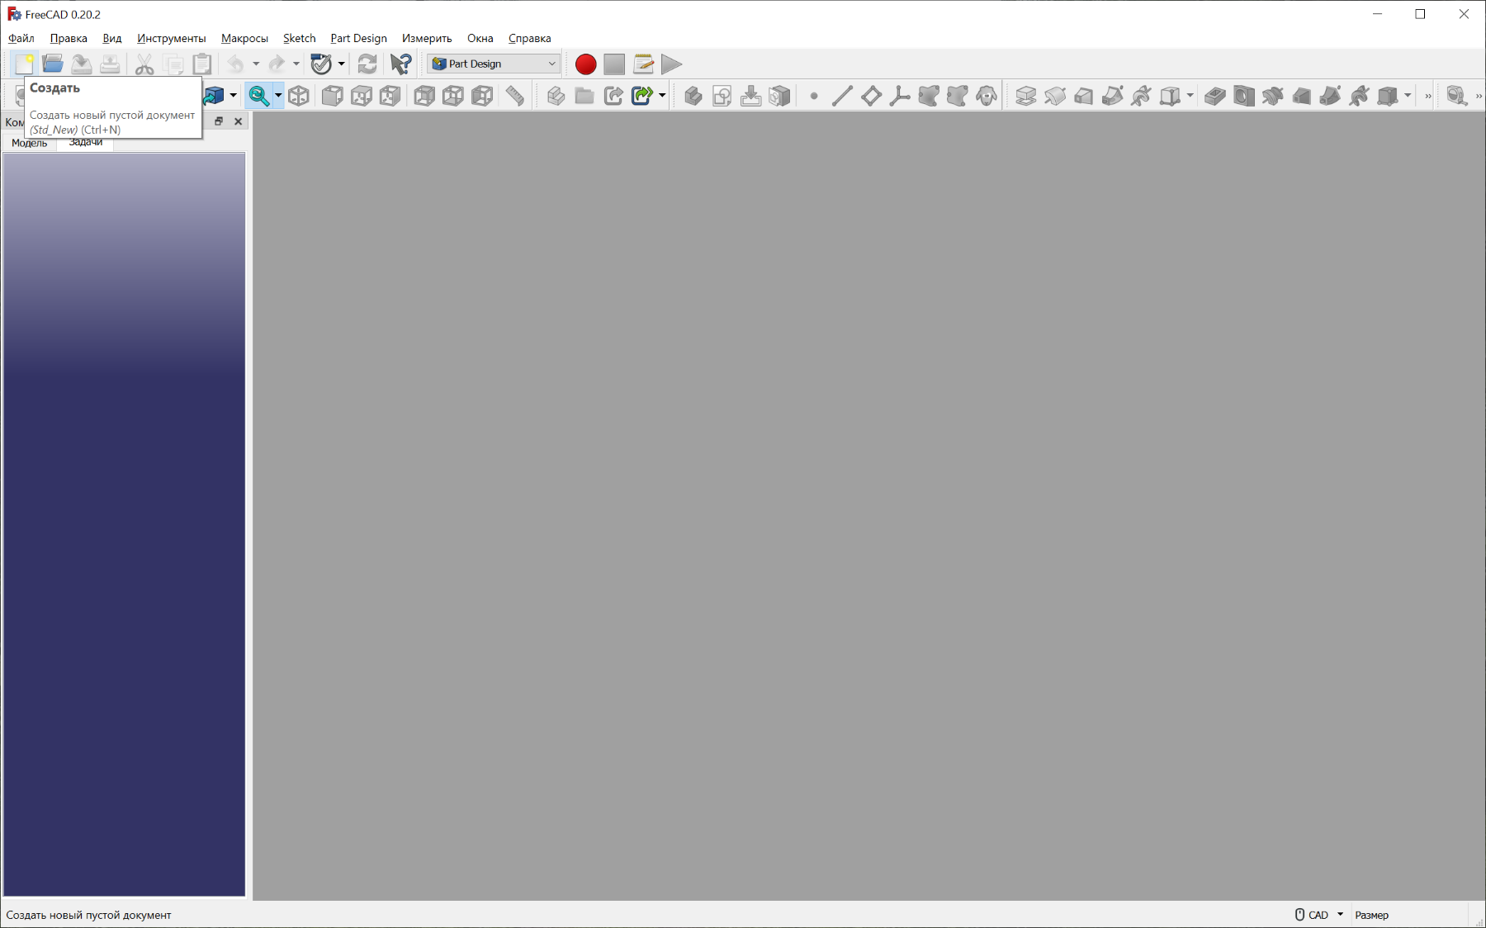Click the Revolution icon
The width and height of the screenshot is (1486, 928).
point(1055,96)
